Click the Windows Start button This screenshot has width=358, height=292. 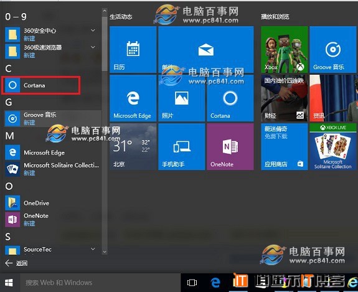(x=9, y=283)
